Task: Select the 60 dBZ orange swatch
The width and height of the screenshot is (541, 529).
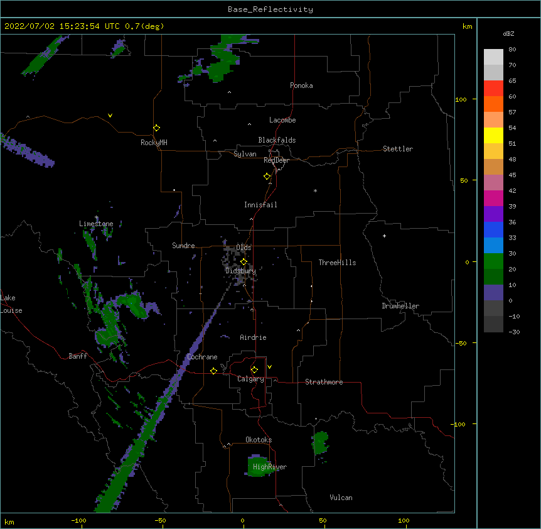Action: tap(493, 104)
